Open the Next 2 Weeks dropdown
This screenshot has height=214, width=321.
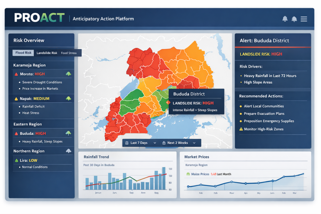pos(194,143)
